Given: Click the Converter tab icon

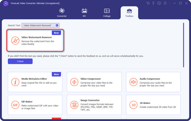Looking at the screenshot, I should 62,11.
